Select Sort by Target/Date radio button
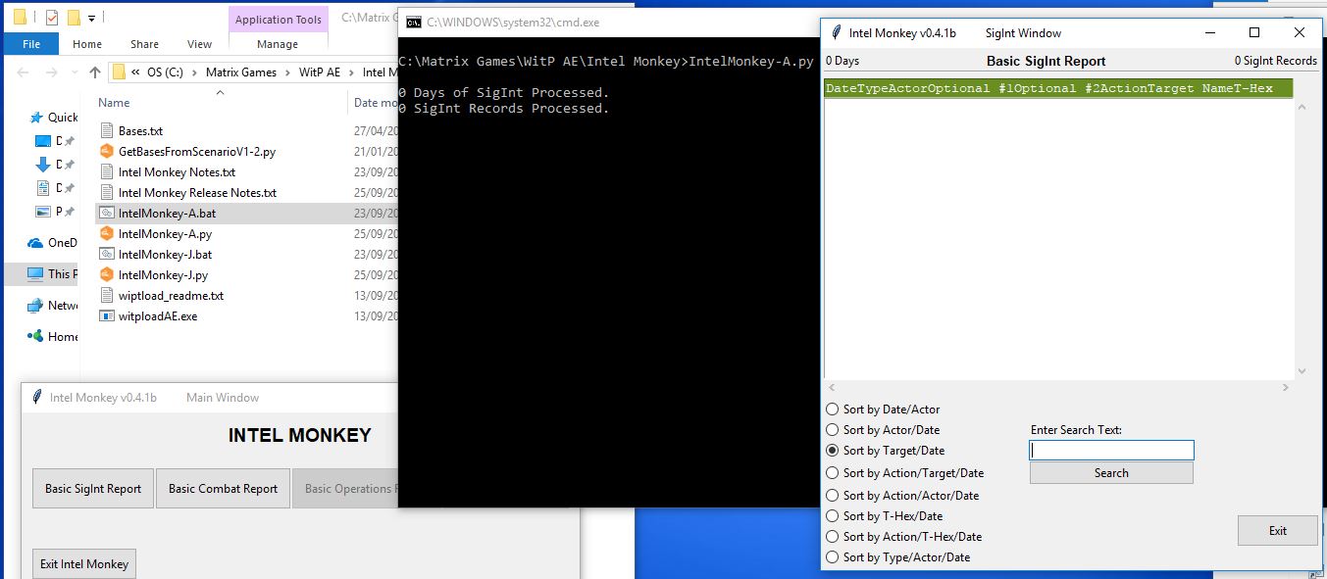Screen dimensions: 1327x579 [x=833, y=451]
